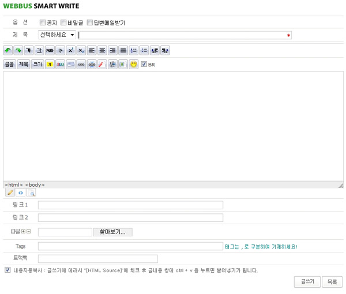Focus the Tags input field
Viewport: 346px width, 294px height.
pos(130,246)
